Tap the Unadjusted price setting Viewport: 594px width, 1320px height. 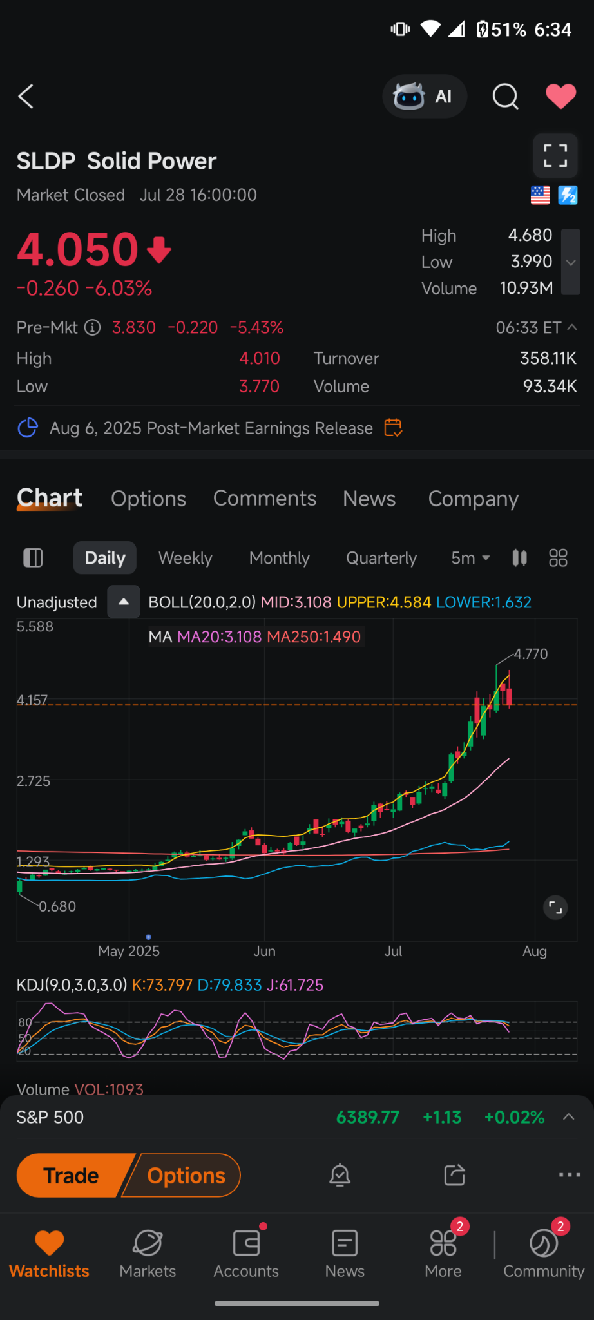[x=57, y=602]
